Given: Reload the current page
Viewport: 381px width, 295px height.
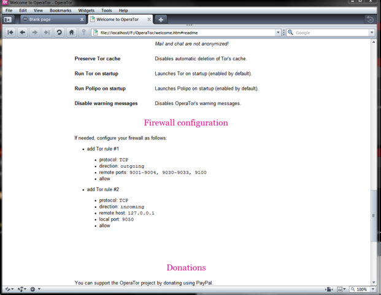Looking at the screenshot, I should click(59, 33).
